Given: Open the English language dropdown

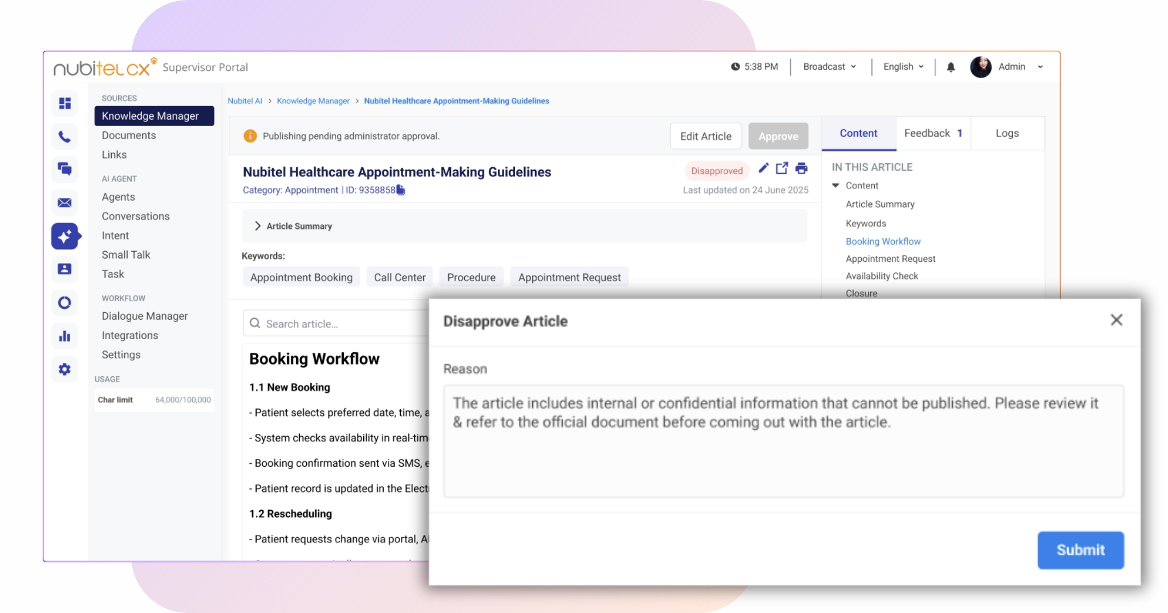Looking at the screenshot, I should (x=903, y=67).
